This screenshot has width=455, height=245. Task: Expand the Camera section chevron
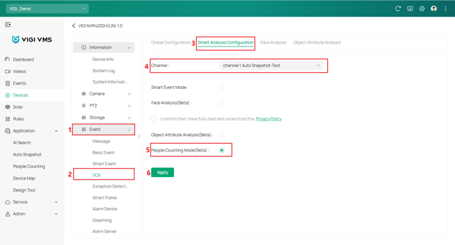pyautogui.click(x=129, y=94)
